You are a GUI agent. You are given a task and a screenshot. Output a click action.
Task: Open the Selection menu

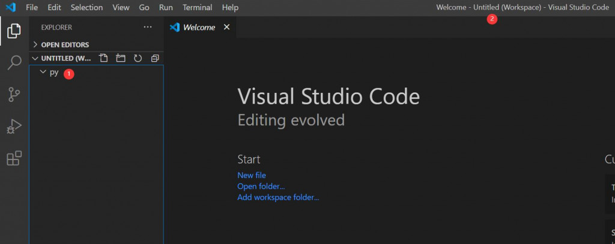pos(86,7)
